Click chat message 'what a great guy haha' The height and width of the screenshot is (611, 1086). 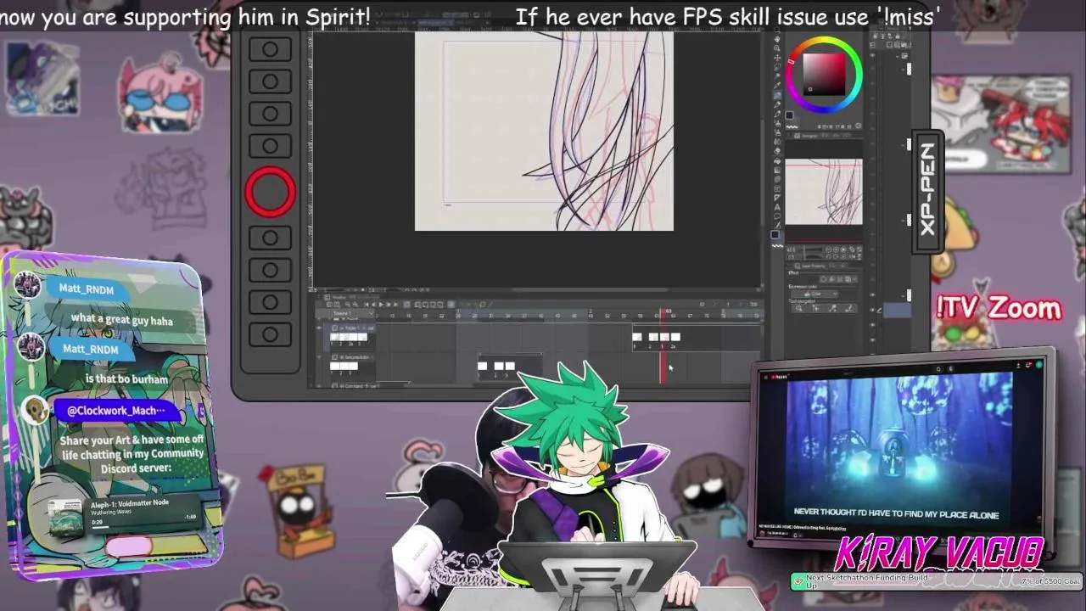tap(121, 320)
